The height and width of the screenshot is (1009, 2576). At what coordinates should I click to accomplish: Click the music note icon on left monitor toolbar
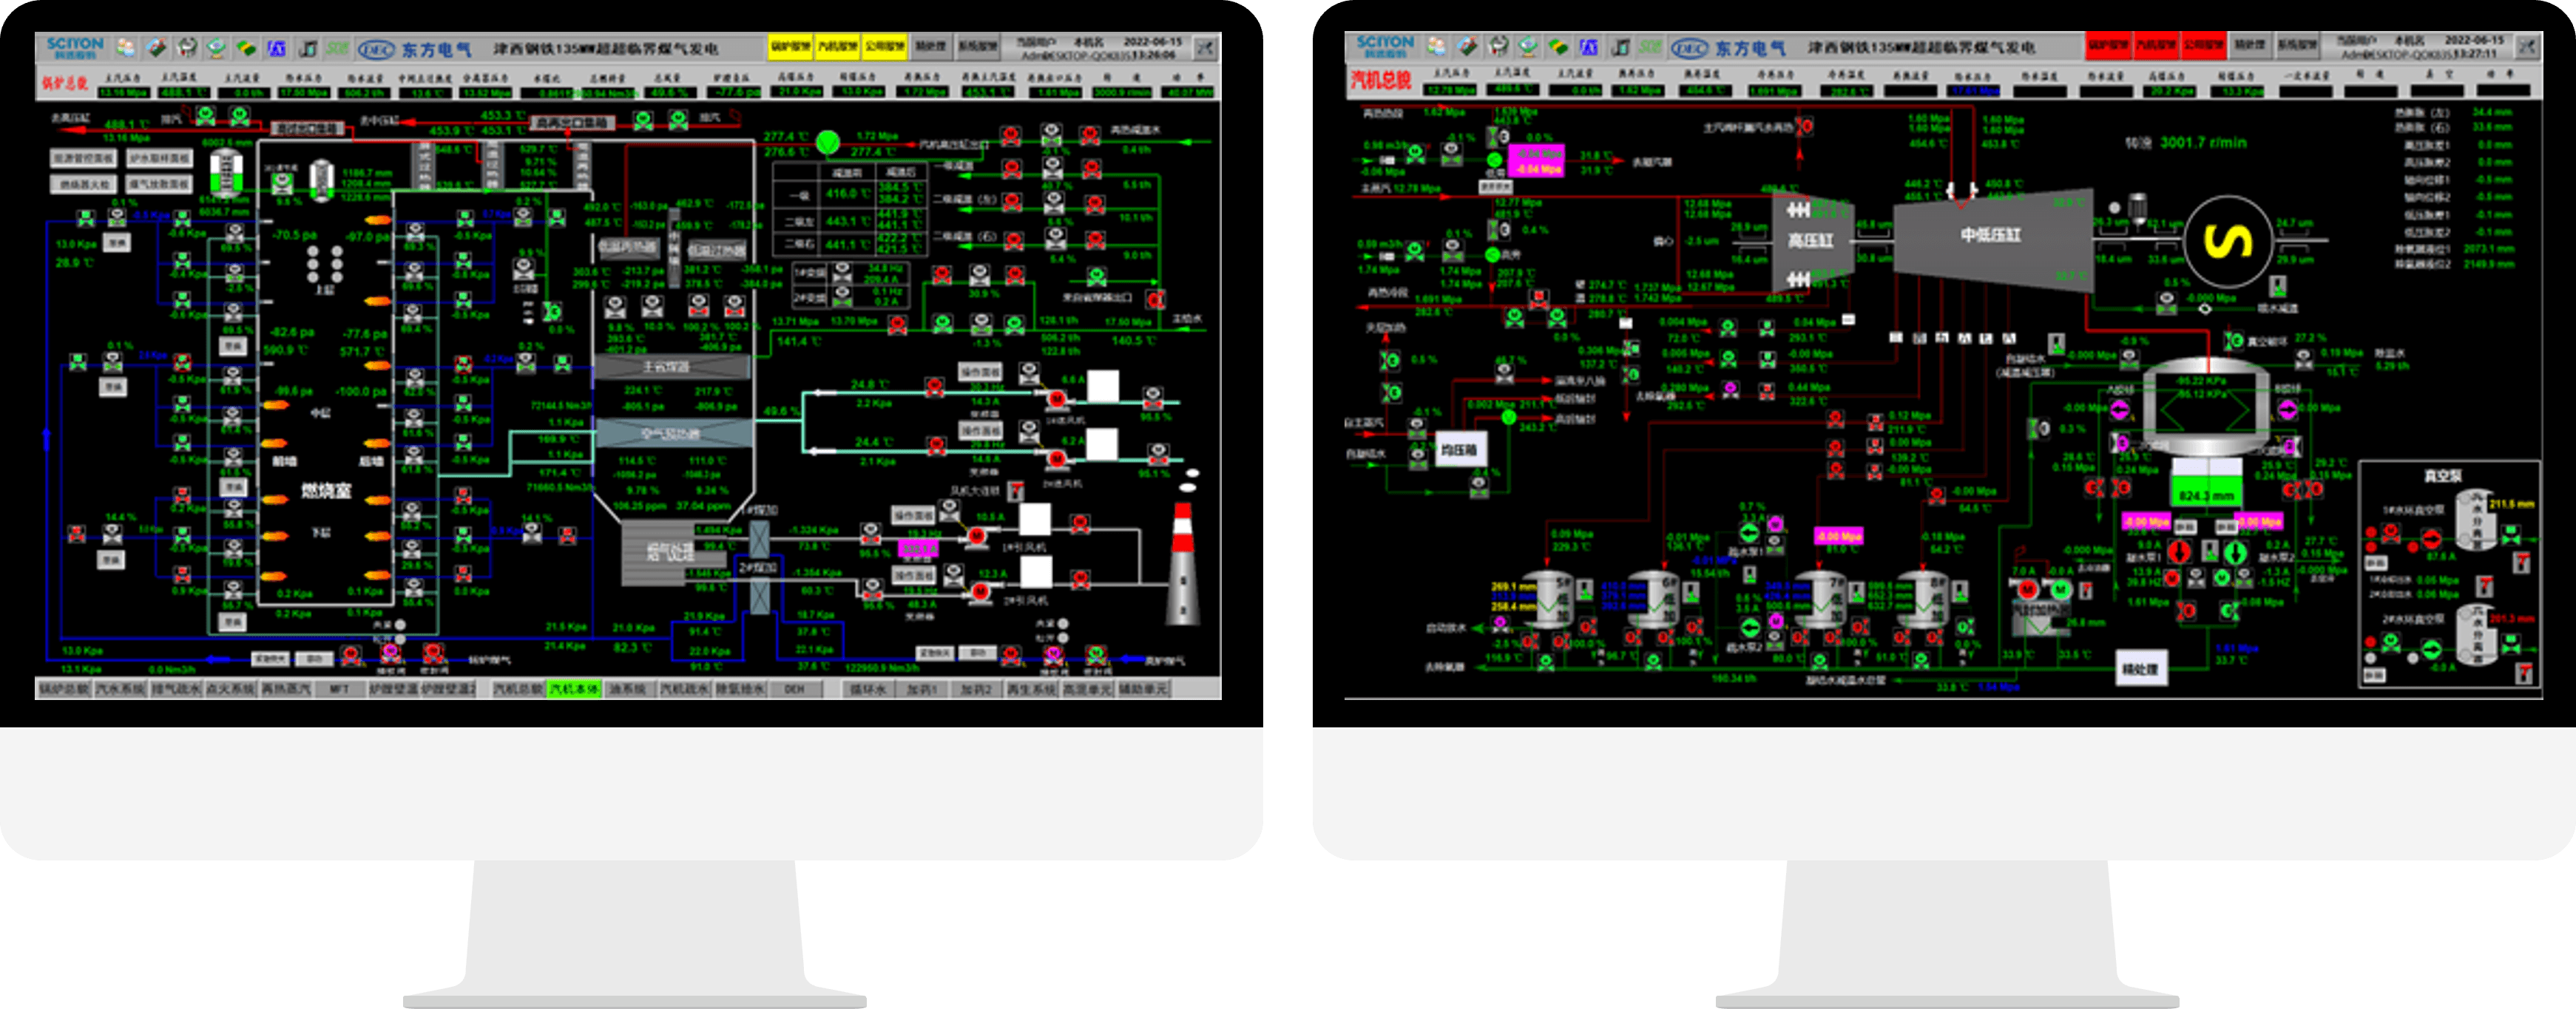pos(308,47)
